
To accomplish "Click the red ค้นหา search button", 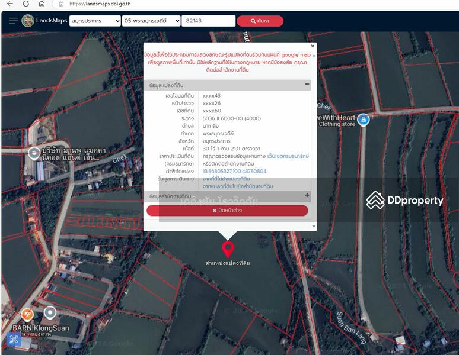I will (x=260, y=21).
